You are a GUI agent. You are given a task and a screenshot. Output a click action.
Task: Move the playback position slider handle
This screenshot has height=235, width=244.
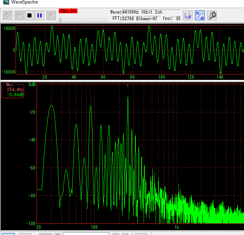[60, 20]
